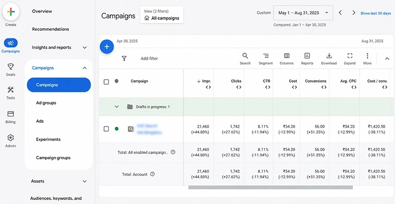395x204 pixels.
Task: Open the Search tool in table toolbar
Action: 245,59
